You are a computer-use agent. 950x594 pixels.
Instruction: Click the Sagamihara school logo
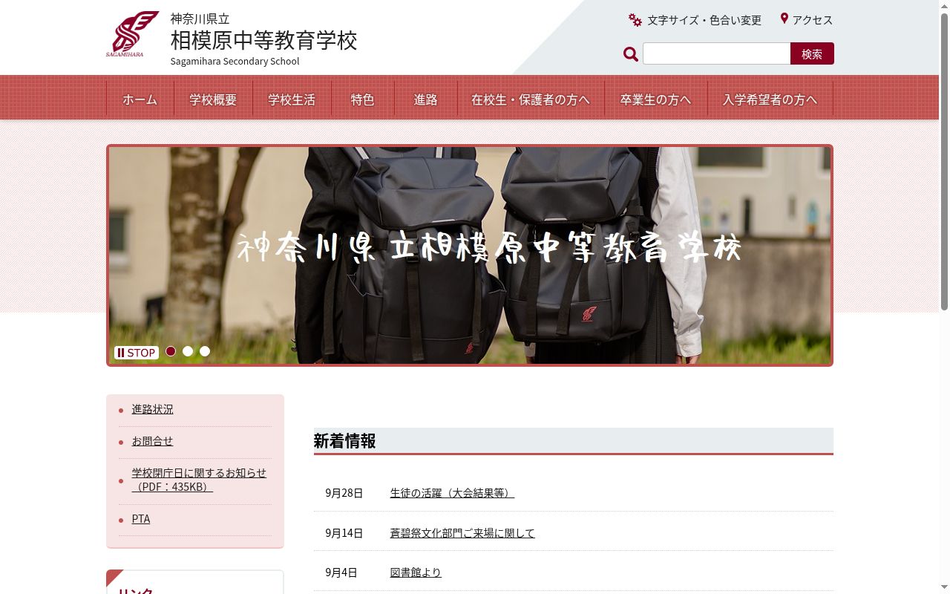point(132,34)
